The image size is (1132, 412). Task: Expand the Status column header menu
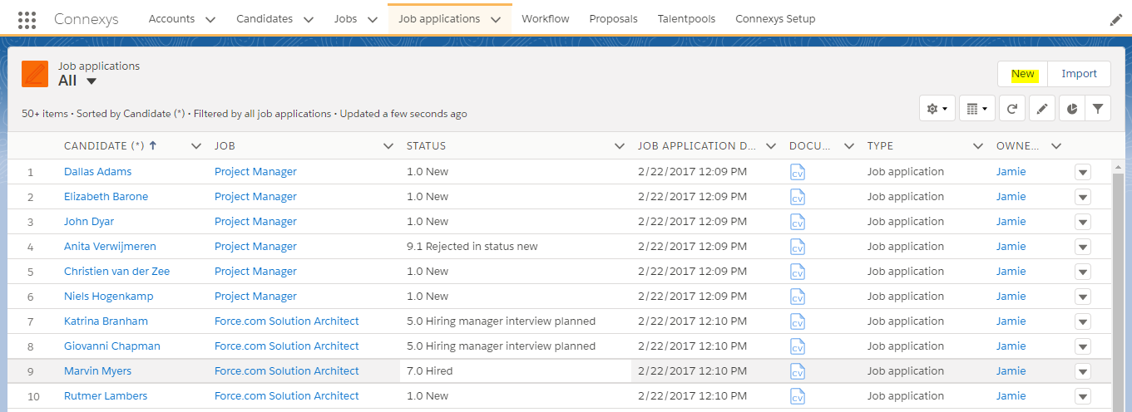tap(619, 146)
